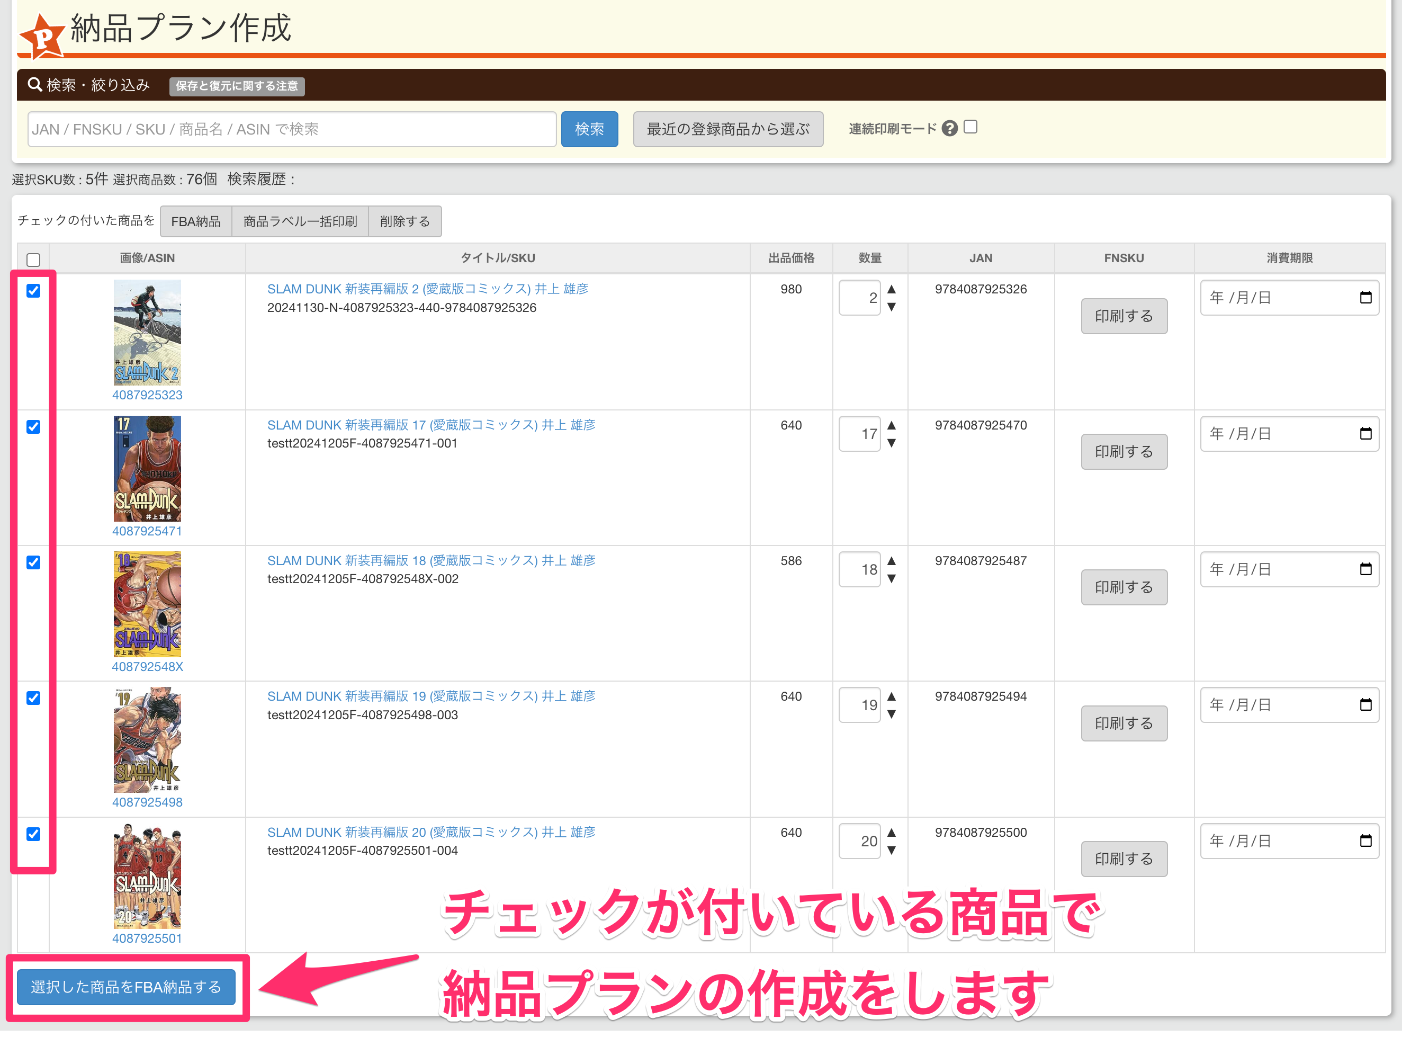Click SLAM DUNK 20 cover thumbnail
Viewport: 1402px width, 1055px height.
coord(147,876)
